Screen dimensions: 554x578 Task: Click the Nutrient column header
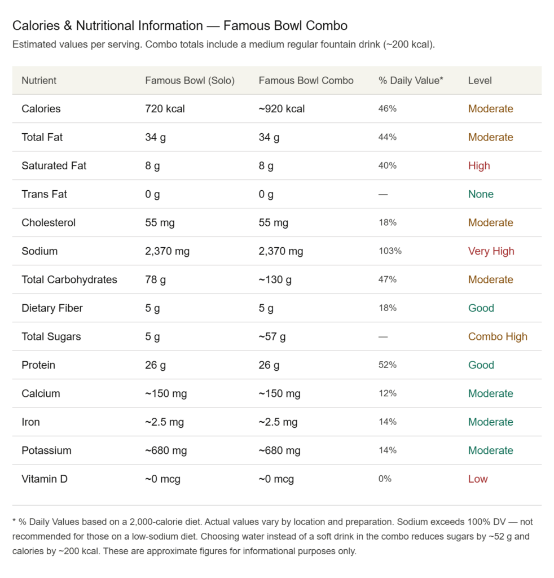coord(39,81)
